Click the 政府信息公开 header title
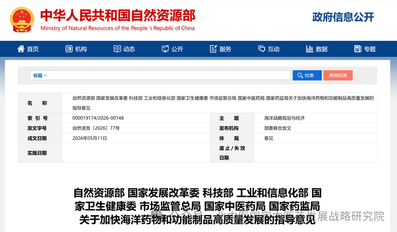Image resolution: width=397 pixels, height=232 pixels. pyautogui.click(x=343, y=17)
